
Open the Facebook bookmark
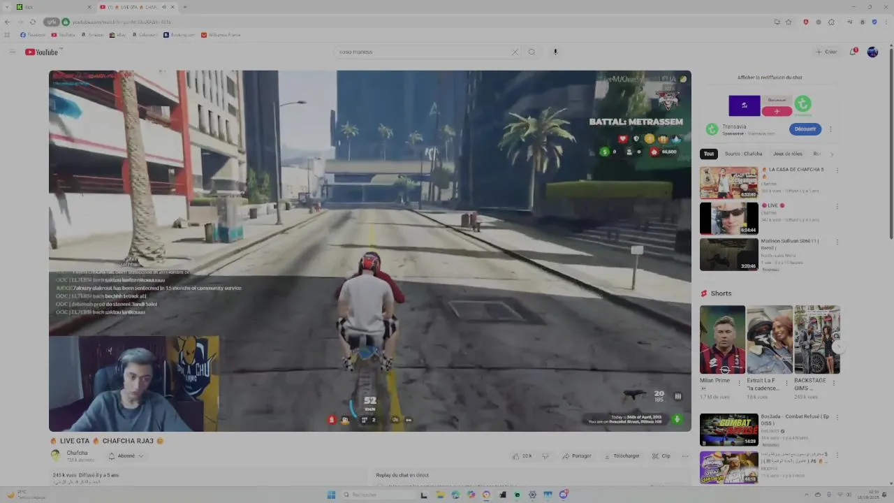pos(33,35)
